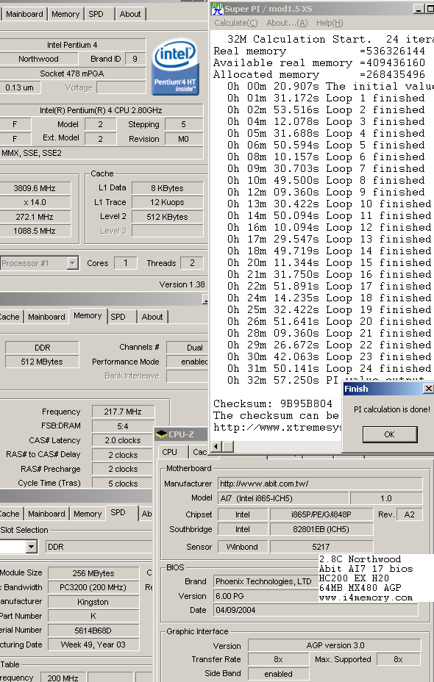Screen dimensions: 434x682
Task: Click the 'x 14.0' multiplier value
Action: [x=35, y=202]
